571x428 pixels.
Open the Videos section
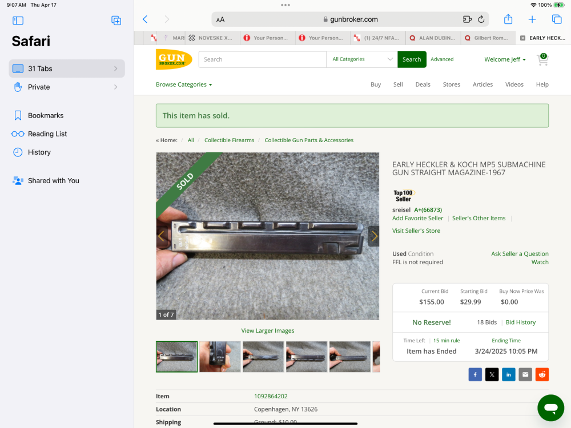pyautogui.click(x=514, y=84)
